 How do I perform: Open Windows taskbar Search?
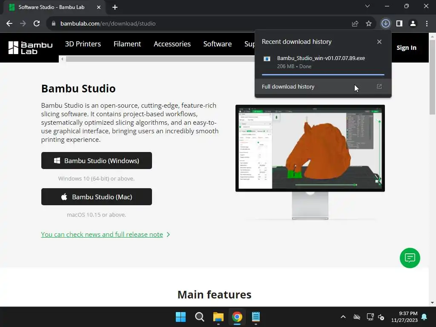pos(199,317)
